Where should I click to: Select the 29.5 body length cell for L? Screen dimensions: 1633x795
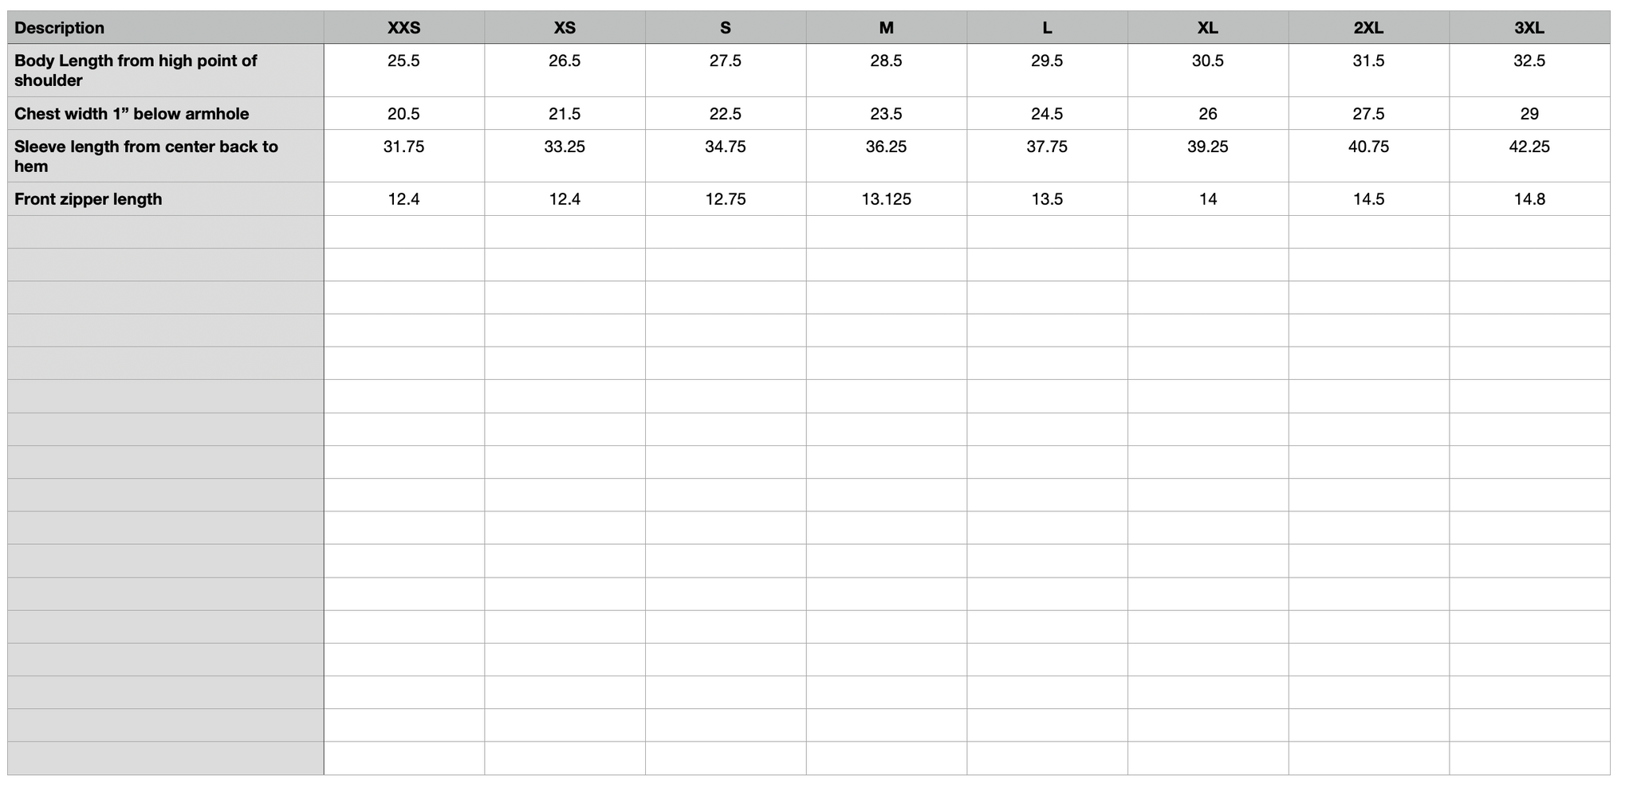coord(1047,61)
